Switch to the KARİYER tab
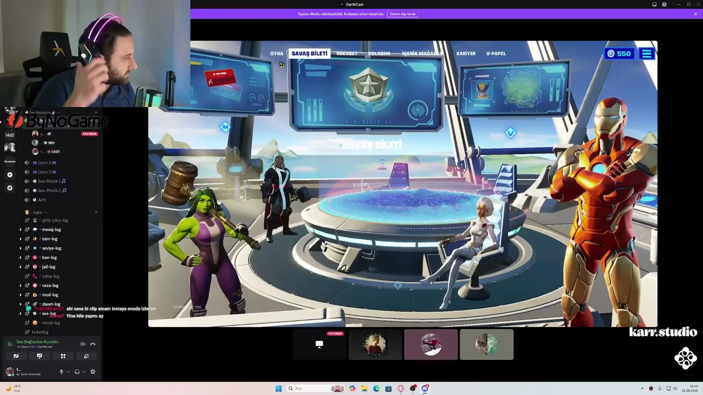This screenshot has height=395, width=703. coord(466,53)
